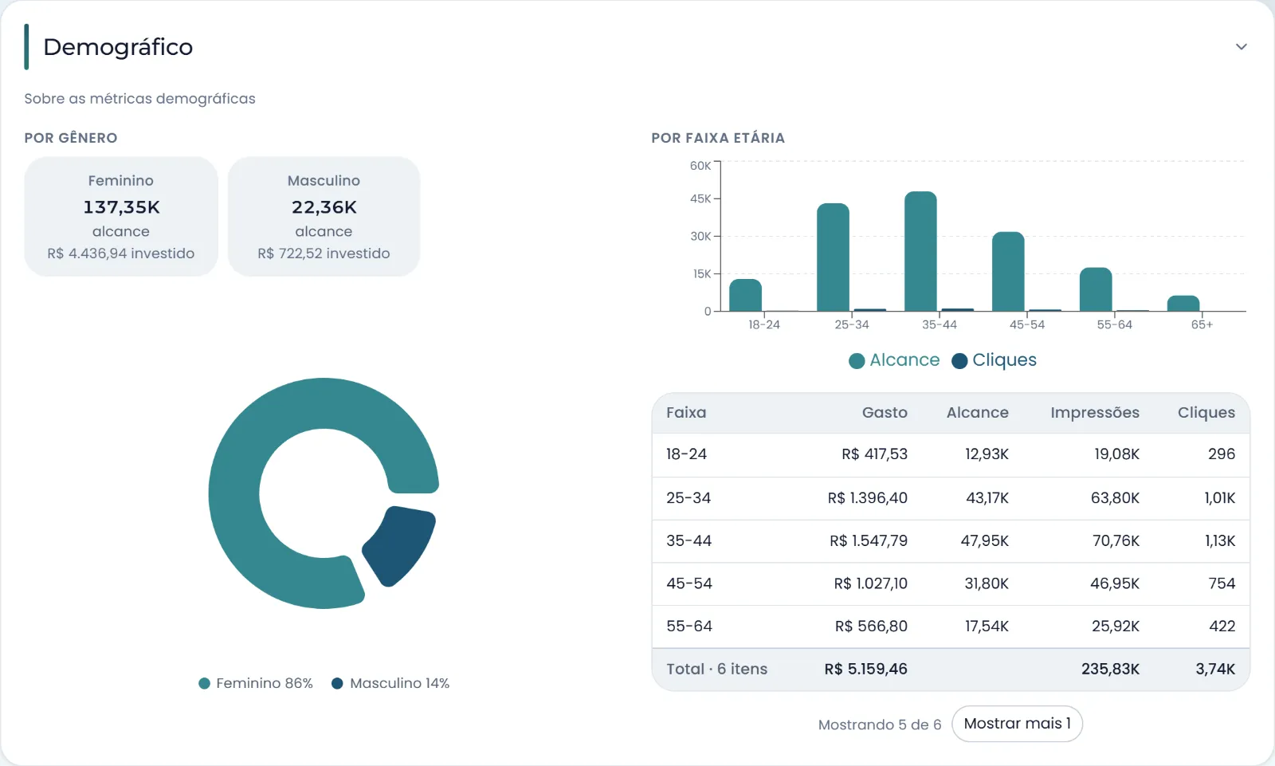Click the 25-34 Alcance bar in chart

833,257
